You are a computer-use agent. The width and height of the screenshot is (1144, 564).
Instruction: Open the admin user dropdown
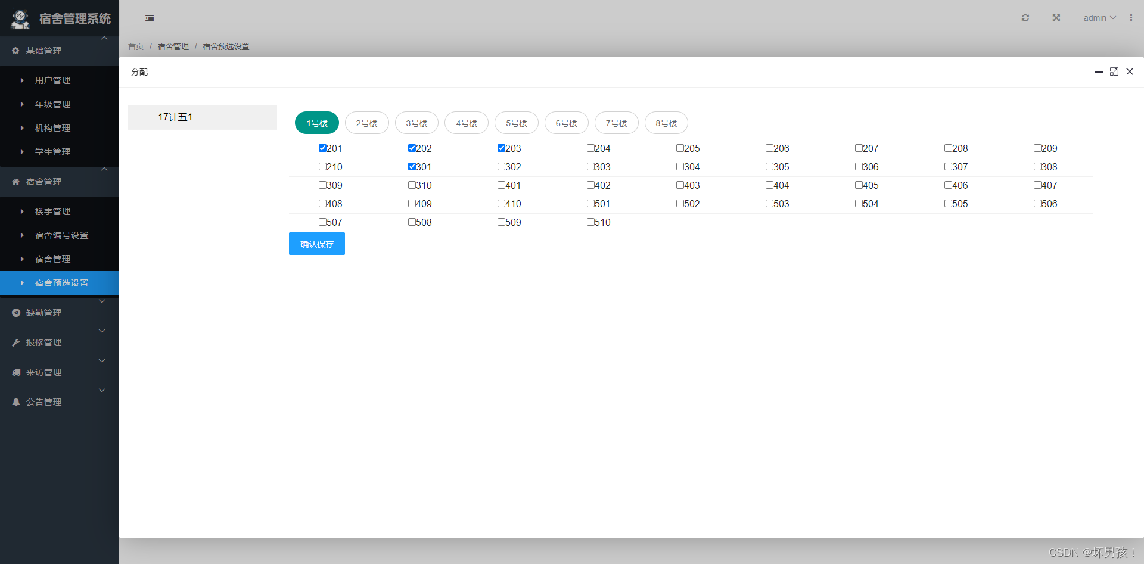(x=1099, y=18)
